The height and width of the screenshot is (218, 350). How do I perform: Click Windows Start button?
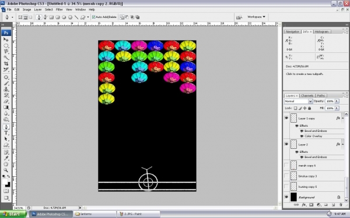pos(13,214)
